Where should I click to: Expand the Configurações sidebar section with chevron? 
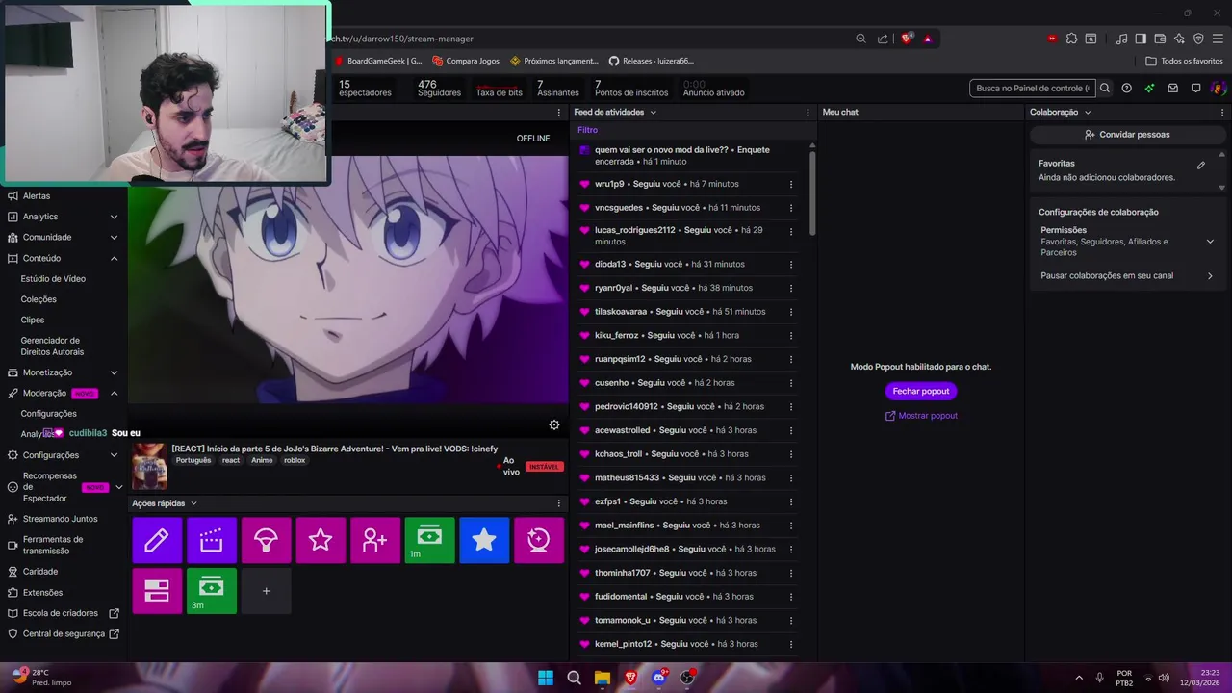pyautogui.click(x=114, y=455)
